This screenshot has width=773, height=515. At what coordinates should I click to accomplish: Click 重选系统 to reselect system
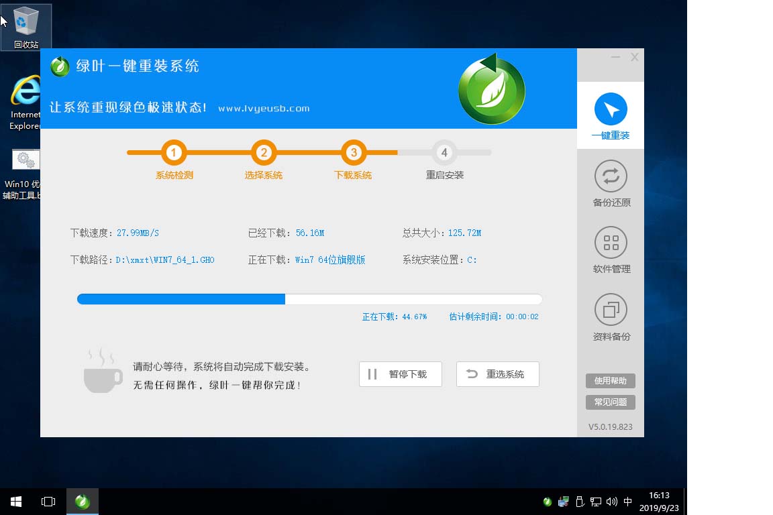point(497,374)
